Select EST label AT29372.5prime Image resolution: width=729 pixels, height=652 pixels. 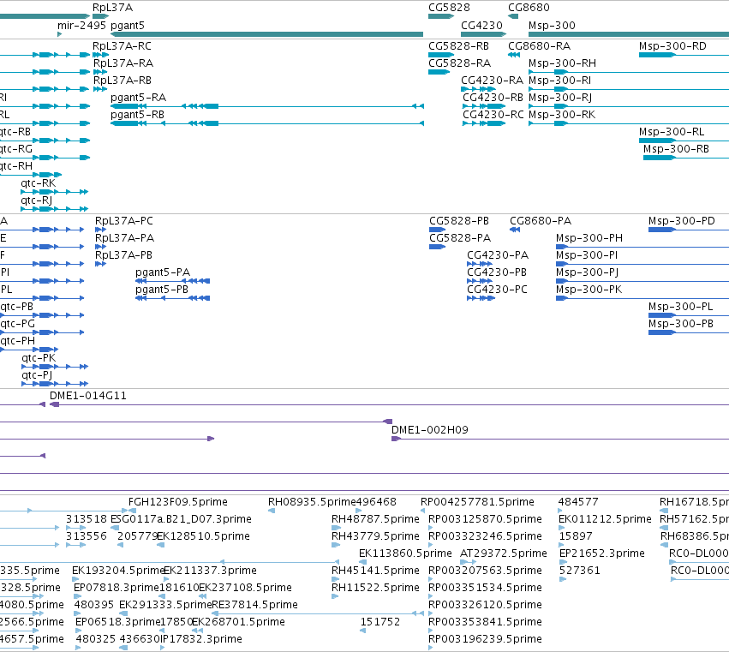click(504, 553)
